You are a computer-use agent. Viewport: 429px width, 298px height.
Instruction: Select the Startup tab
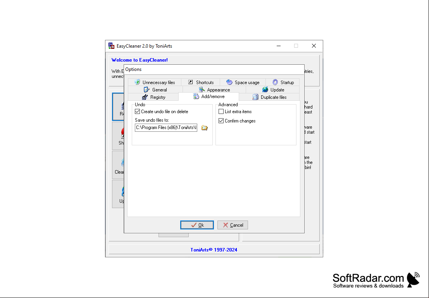point(283,83)
